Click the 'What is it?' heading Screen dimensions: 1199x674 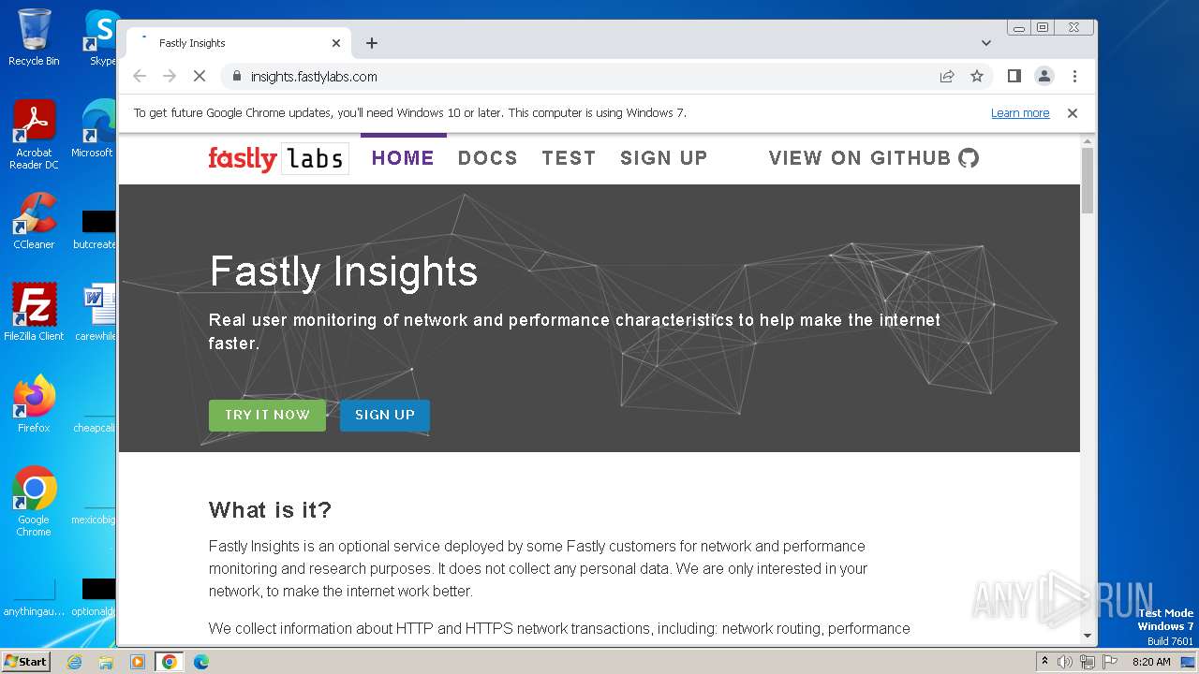pos(270,510)
